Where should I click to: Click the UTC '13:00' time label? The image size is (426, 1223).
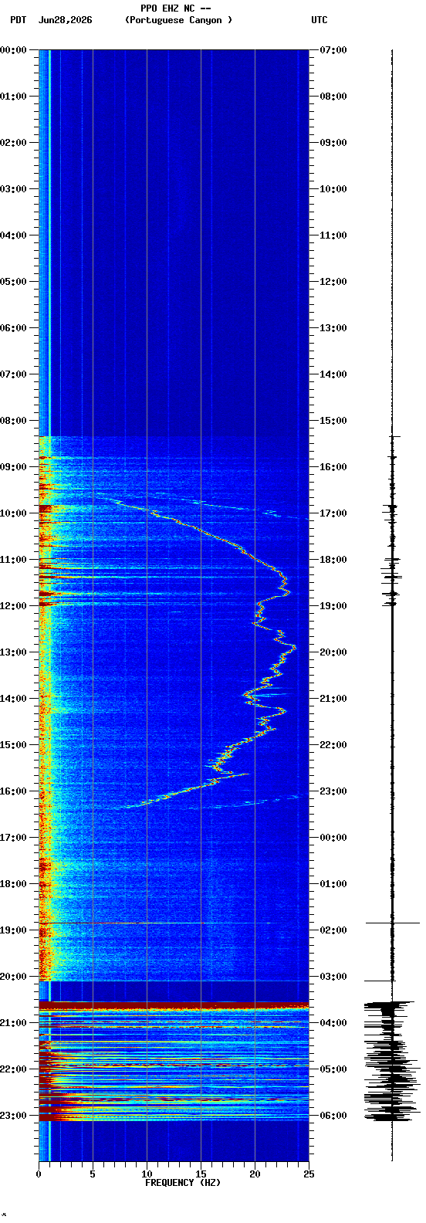click(x=333, y=328)
